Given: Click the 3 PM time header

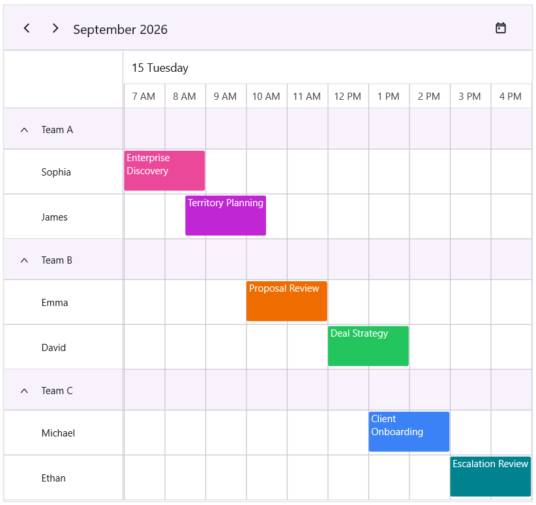Looking at the screenshot, I should [469, 97].
